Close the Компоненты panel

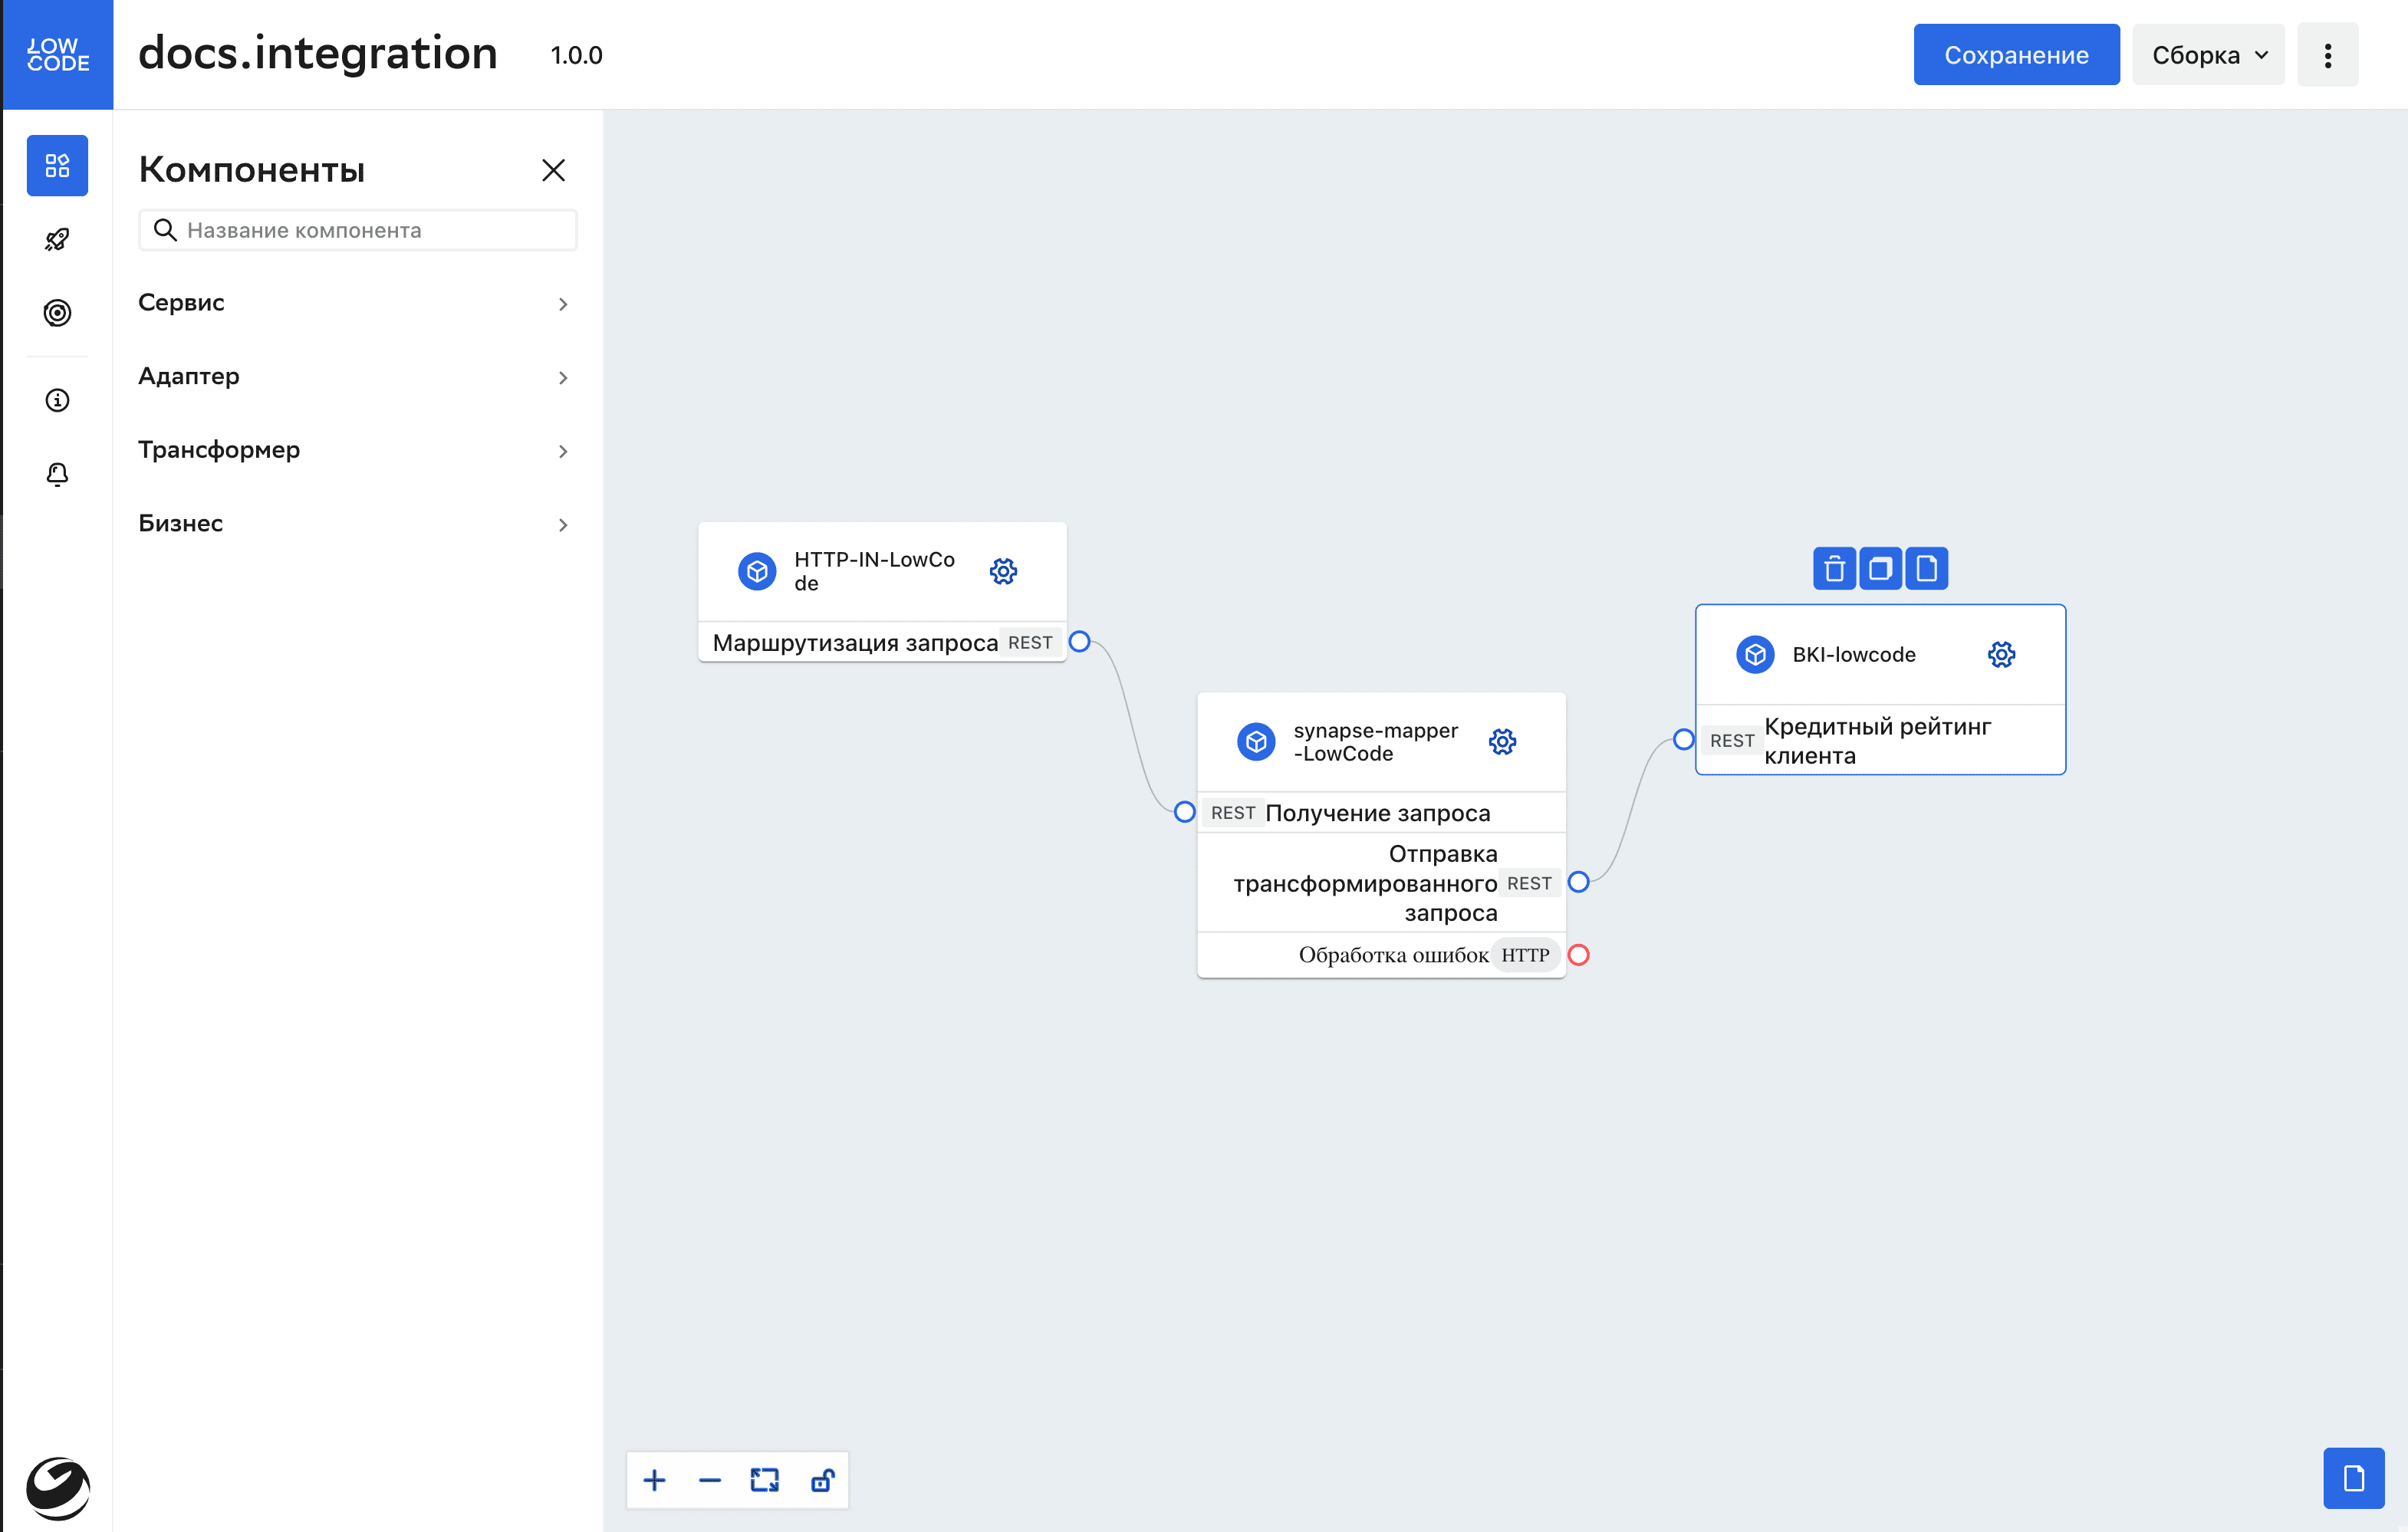click(x=553, y=170)
